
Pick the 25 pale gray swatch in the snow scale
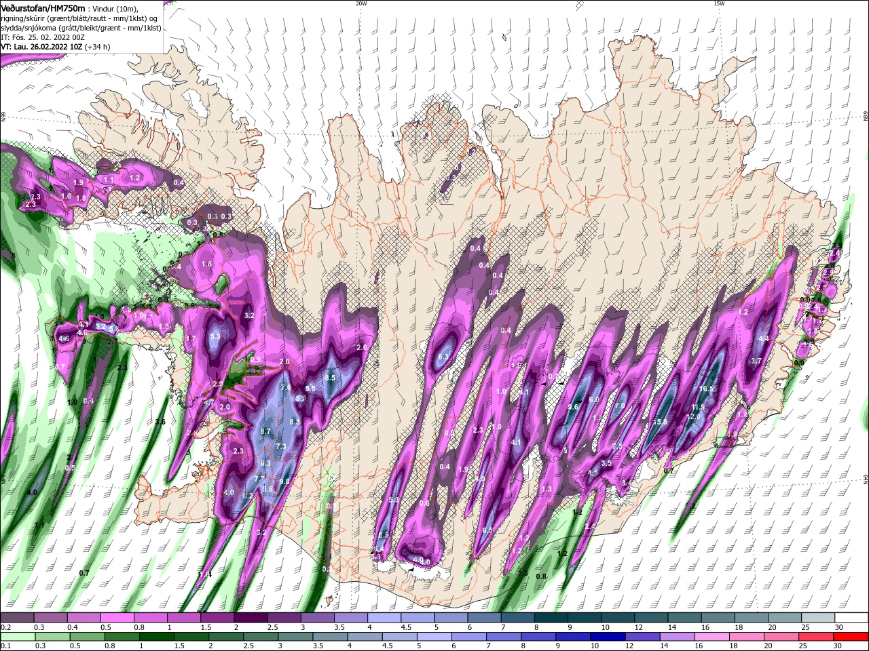818,618
